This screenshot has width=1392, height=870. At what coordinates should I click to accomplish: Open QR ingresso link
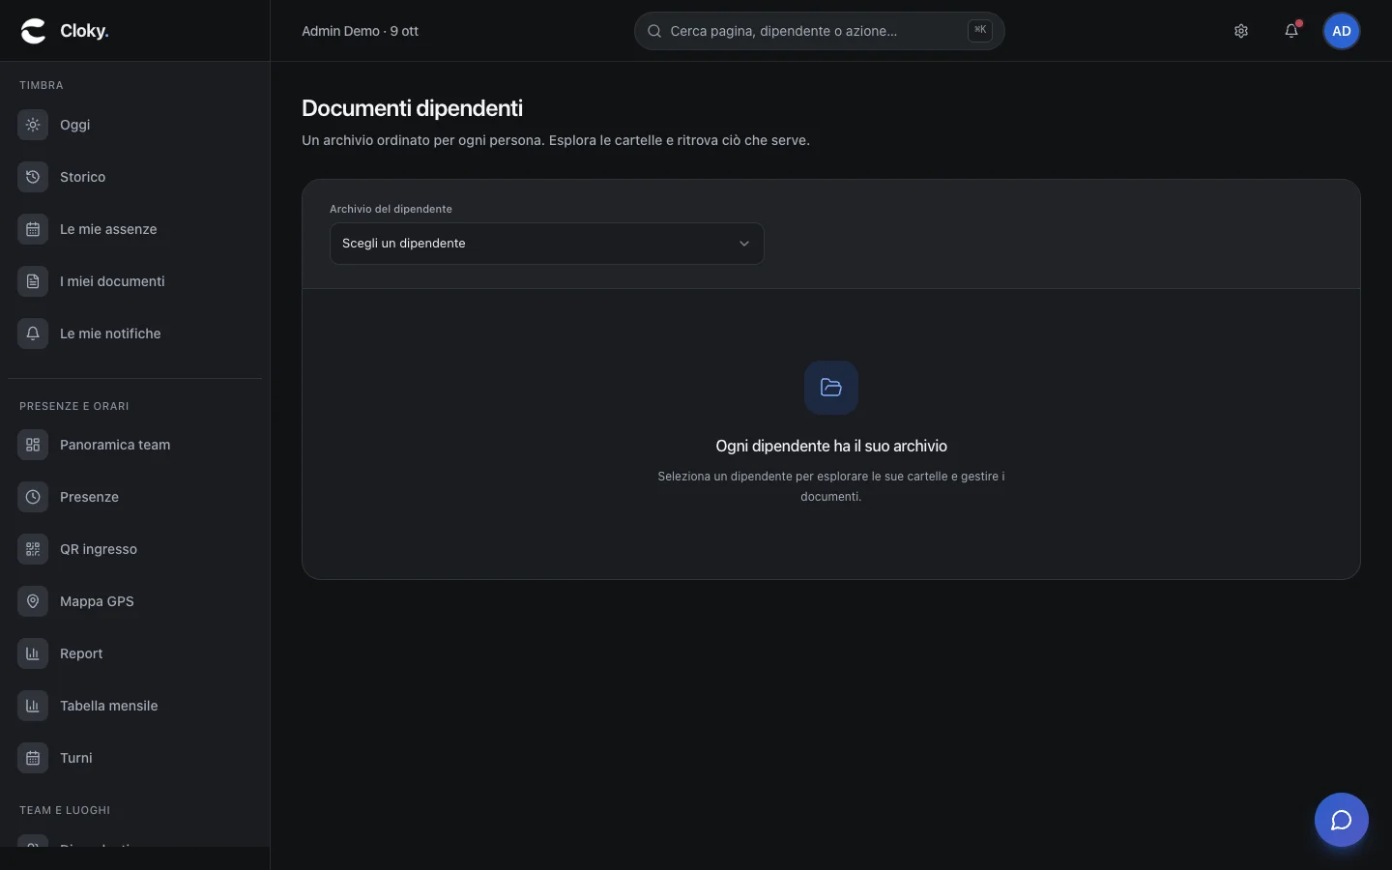tap(134, 549)
